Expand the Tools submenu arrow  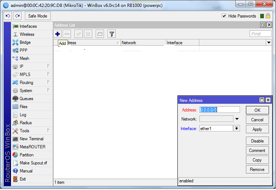click(48, 130)
